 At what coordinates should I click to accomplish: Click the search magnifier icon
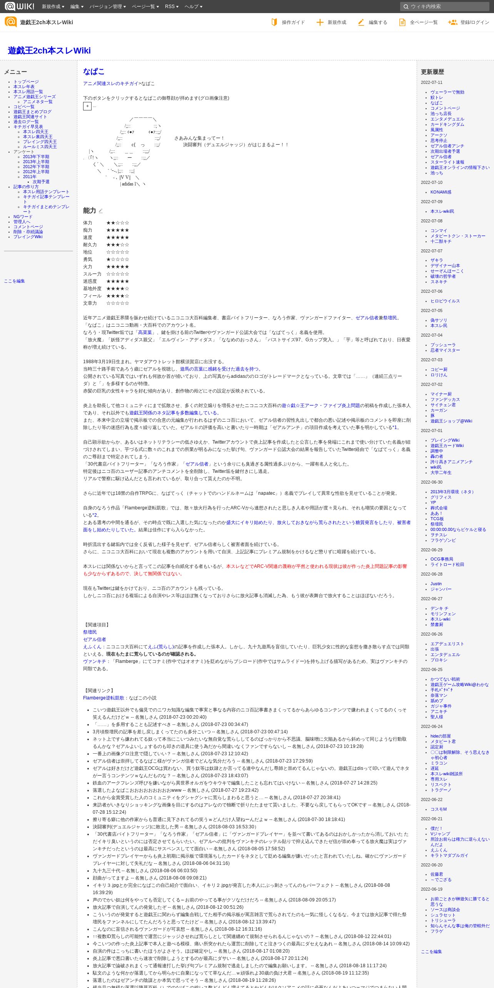406,7
